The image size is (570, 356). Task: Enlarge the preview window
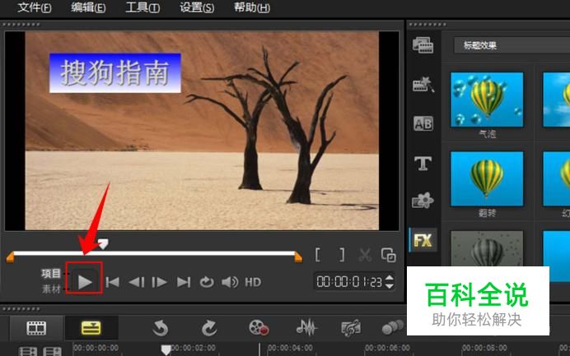389,255
